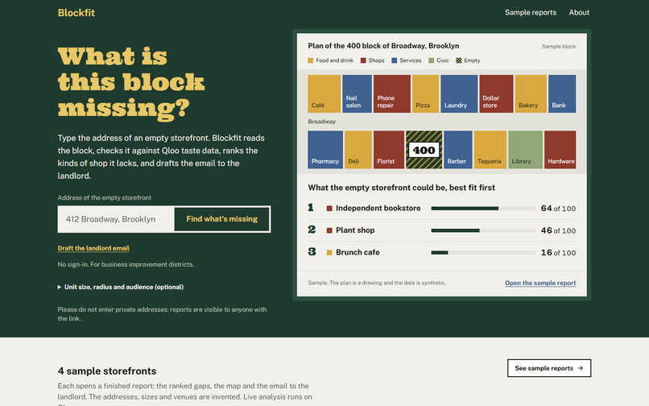
Task: Click the yellow category square beside Brunch cafe
Action: point(329,252)
